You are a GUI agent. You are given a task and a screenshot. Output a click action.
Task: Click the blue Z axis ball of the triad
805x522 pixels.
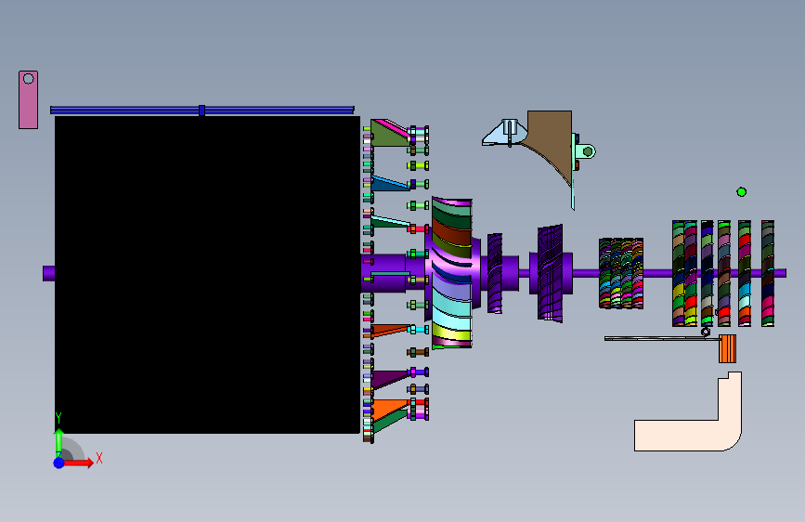click(59, 463)
